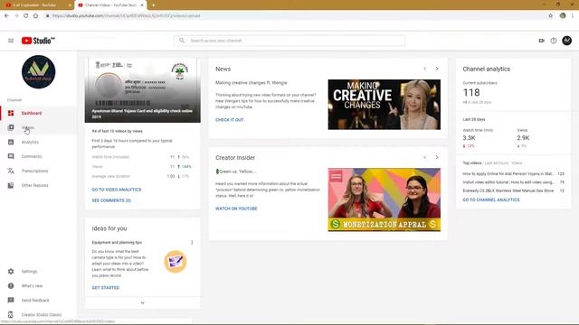
Task: Click the What's new icon
Action: [11, 285]
